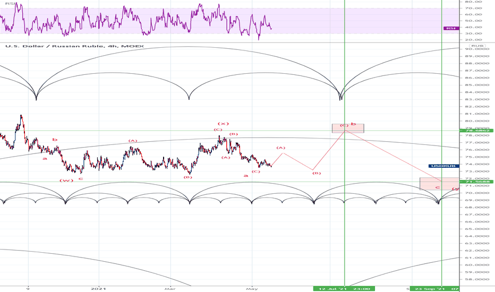495x292 pixels.
Task: Select the 12 Jul '21 23:00 date marker
Action: coord(344,288)
